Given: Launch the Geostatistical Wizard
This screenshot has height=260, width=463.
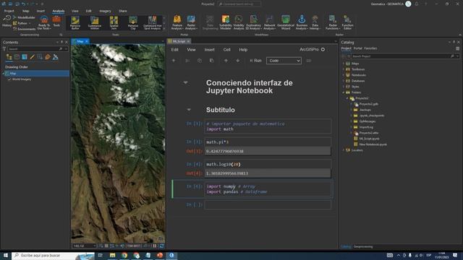Looking at the screenshot, I should click(x=286, y=22).
